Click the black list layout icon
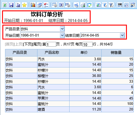The image size is (137, 115). (x=120, y=5)
